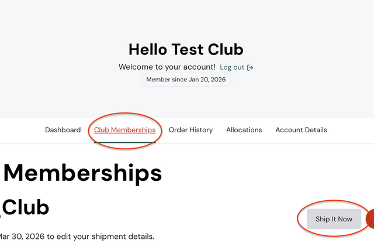
Task: Switch to the Club Memberships tab
Action: click(124, 130)
